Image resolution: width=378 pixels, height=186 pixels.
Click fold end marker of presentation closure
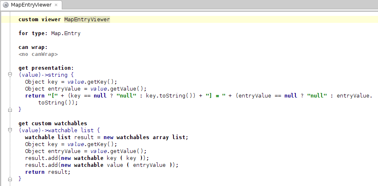9,110
